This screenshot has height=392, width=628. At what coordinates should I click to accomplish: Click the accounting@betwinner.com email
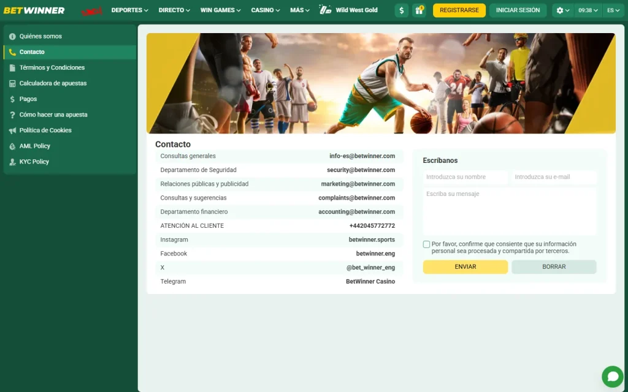(x=357, y=212)
